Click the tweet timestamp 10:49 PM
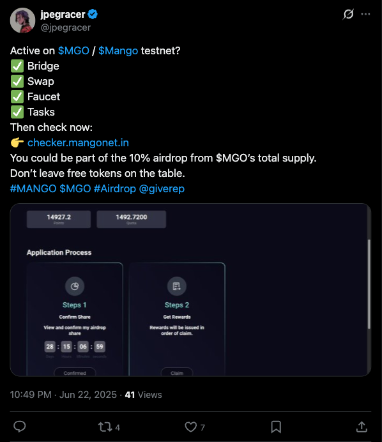 point(31,395)
